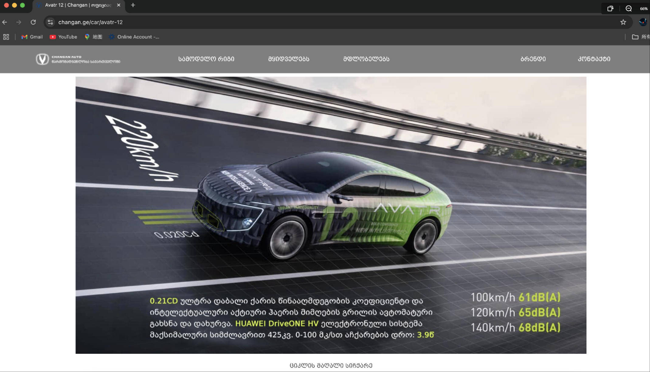Viewport: 650px width, 372px height.
Task: Click the macOS yellow minimize button
Action: coord(14,5)
